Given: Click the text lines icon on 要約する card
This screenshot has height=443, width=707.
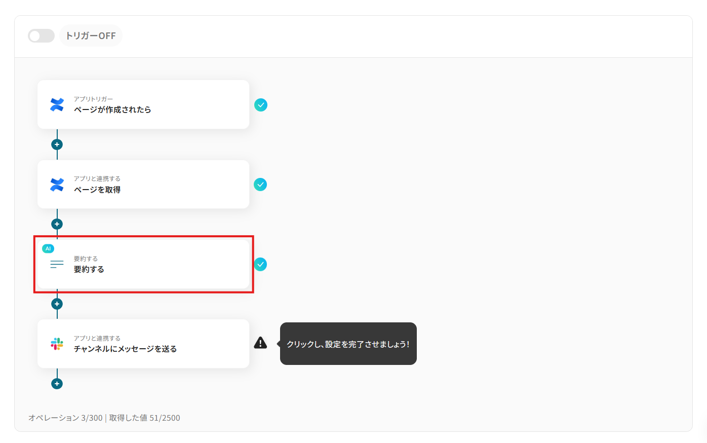Looking at the screenshot, I should click(57, 264).
